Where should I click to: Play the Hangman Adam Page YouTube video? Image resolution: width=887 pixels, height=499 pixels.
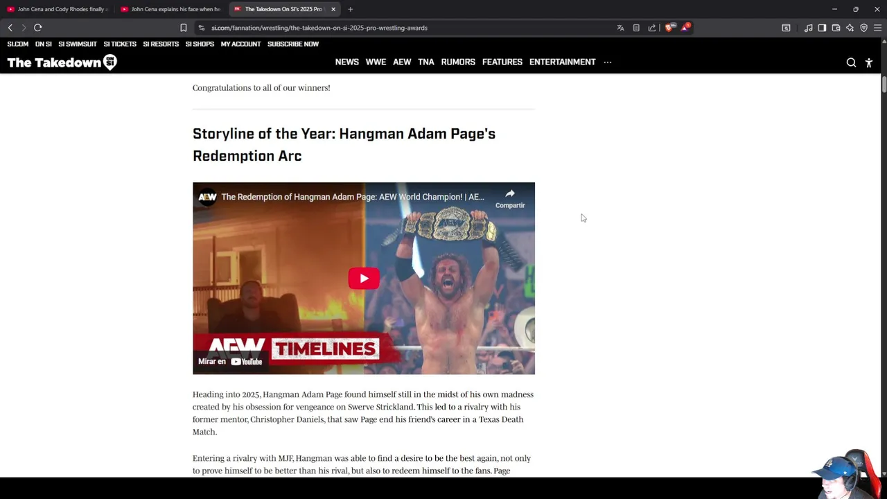click(x=364, y=279)
